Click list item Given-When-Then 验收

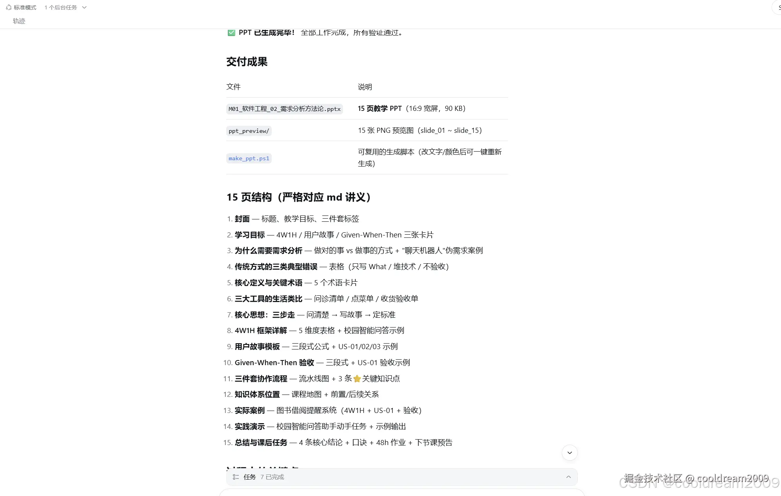pos(322,362)
